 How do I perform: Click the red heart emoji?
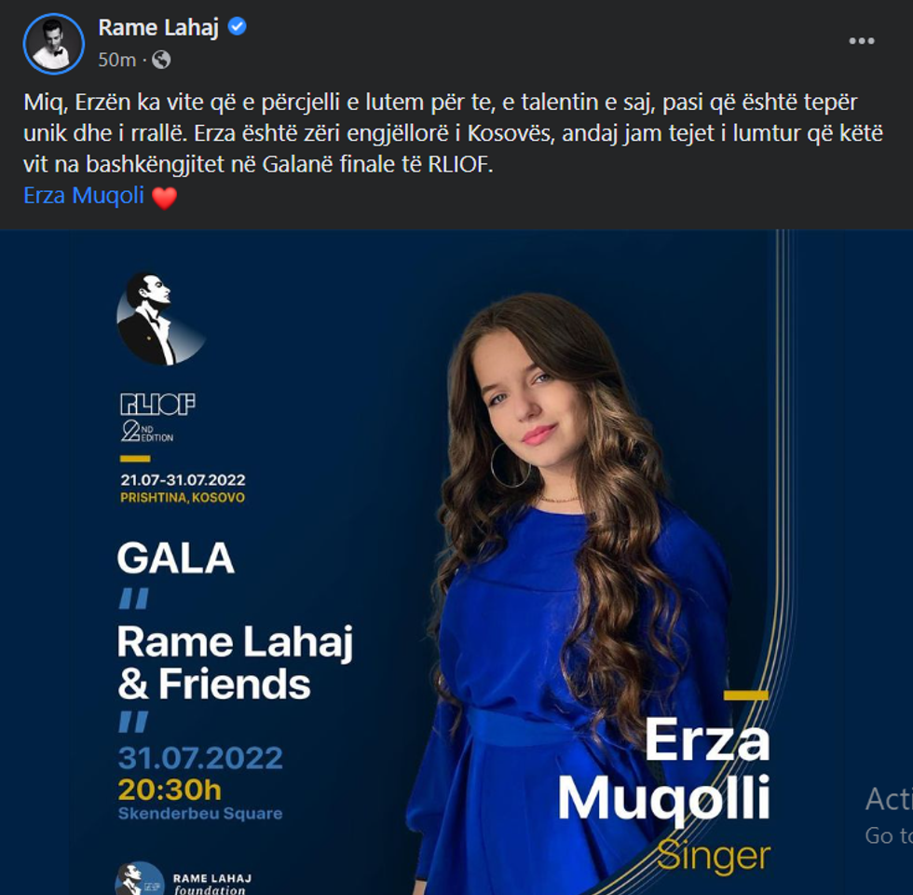point(164,197)
